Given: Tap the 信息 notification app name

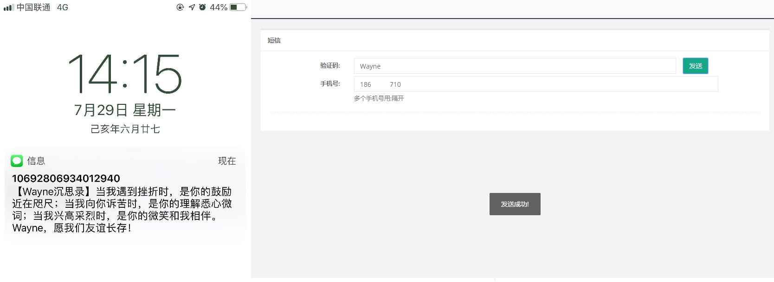Looking at the screenshot, I should point(36,161).
